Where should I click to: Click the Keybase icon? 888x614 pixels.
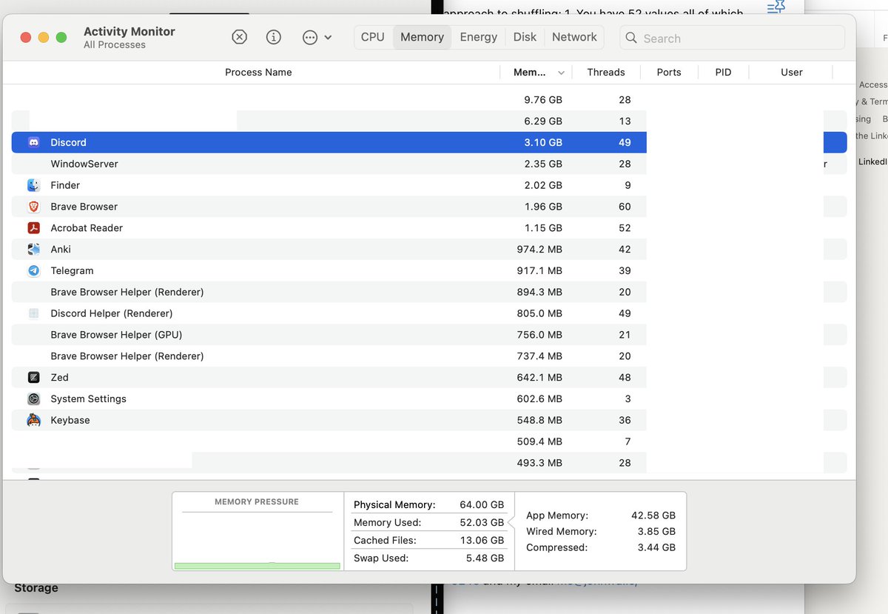pos(33,420)
